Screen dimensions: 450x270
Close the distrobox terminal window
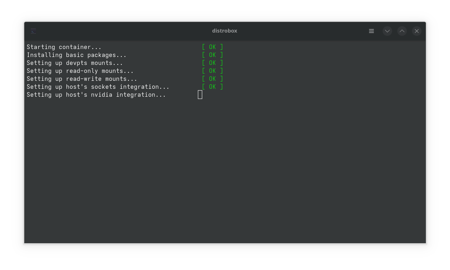(x=417, y=31)
